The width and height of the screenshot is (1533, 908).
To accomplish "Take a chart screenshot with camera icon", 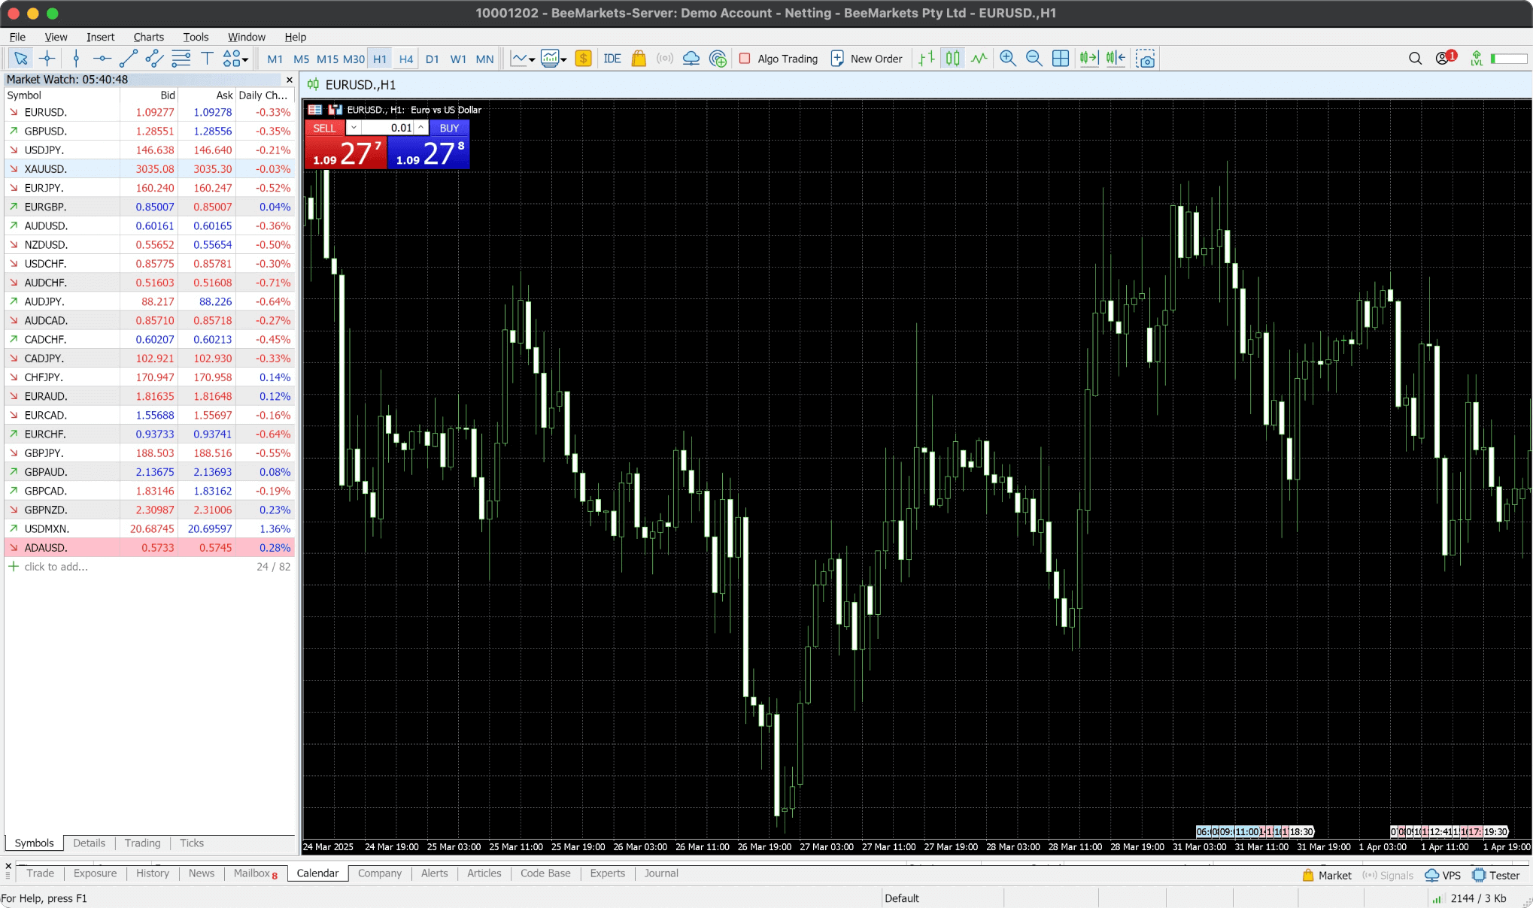I will pos(1145,59).
